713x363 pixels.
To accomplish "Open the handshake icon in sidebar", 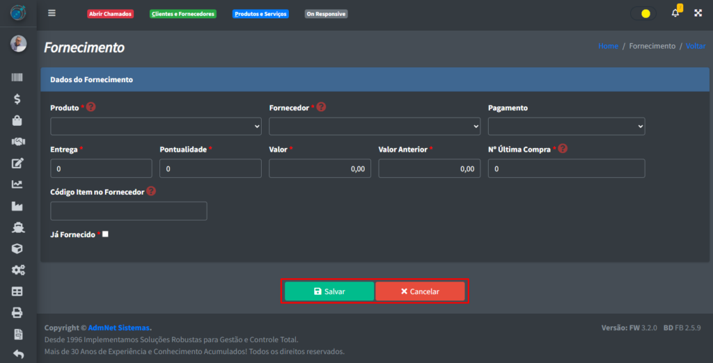I will [17, 141].
